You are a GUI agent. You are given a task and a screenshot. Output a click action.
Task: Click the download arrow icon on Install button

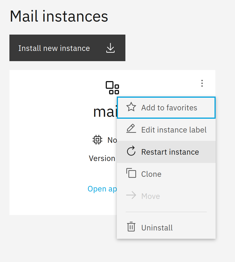110,48
